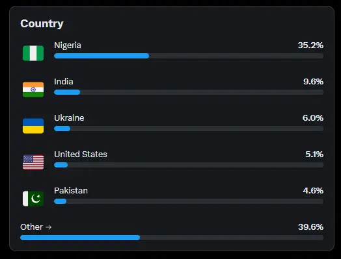Open the Other countries link
The height and width of the screenshot is (259, 341).
pyautogui.click(x=36, y=227)
